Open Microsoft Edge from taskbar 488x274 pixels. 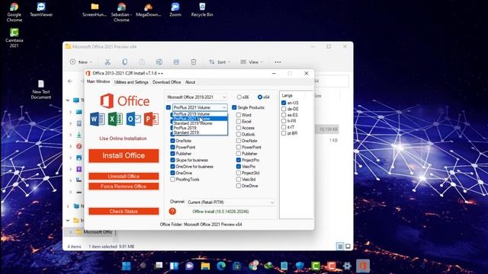tap(221, 266)
